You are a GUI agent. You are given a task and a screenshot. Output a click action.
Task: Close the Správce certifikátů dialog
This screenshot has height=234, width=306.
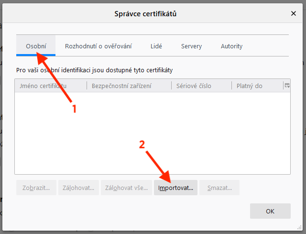293,14
